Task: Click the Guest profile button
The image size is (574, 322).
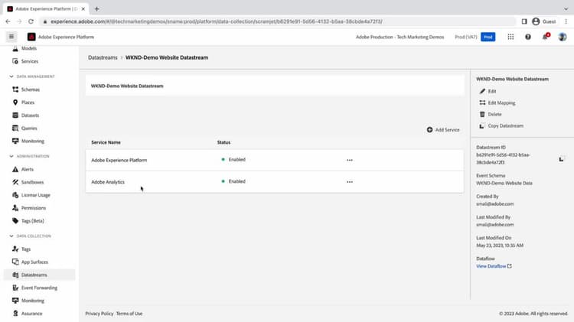Action: 544,21
